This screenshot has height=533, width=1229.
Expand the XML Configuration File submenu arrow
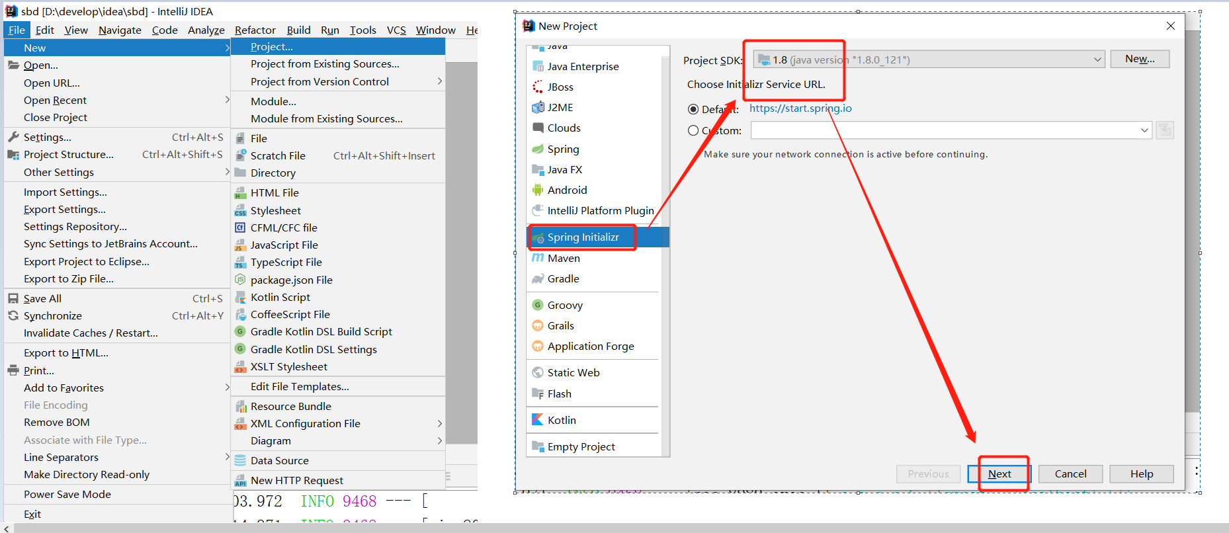(x=440, y=423)
